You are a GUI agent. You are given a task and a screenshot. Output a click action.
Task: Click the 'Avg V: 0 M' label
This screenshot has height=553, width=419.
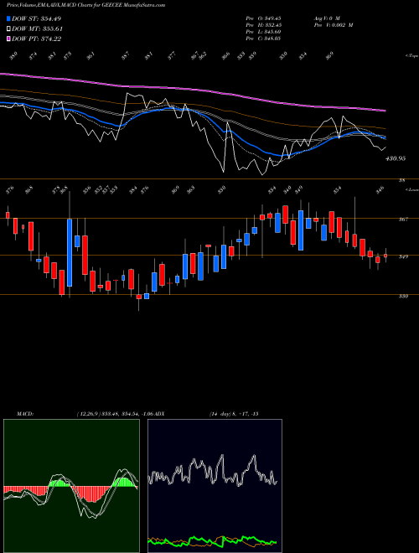[x=327, y=18]
